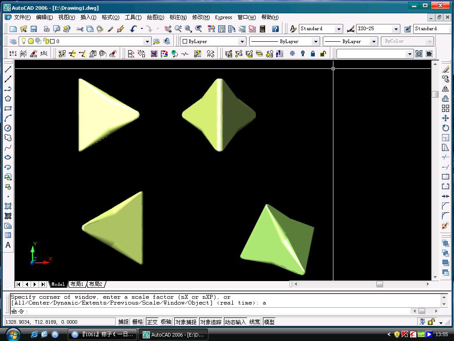This screenshot has width=454, height=341.
Task: Toggle 动态输入 dynamic input
Action: (235, 322)
